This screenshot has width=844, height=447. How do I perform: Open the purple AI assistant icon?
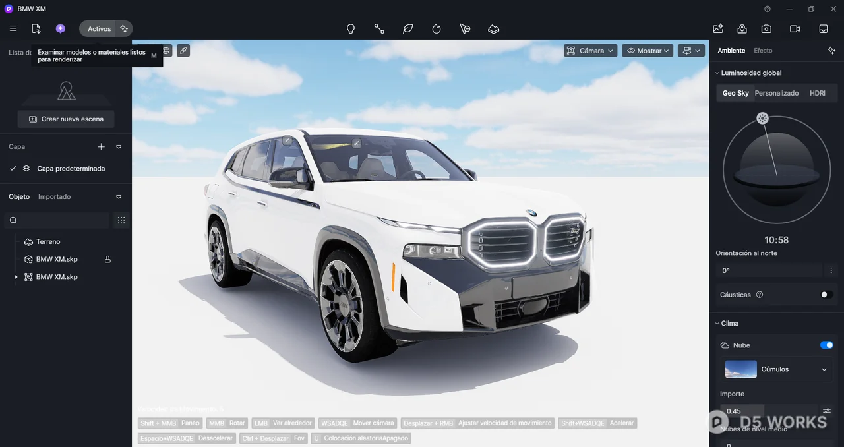[61, 28]
